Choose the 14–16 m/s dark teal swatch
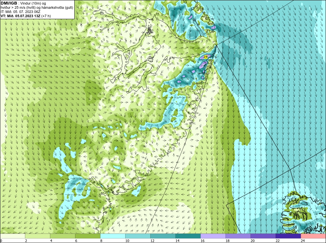 pos(188,236)
